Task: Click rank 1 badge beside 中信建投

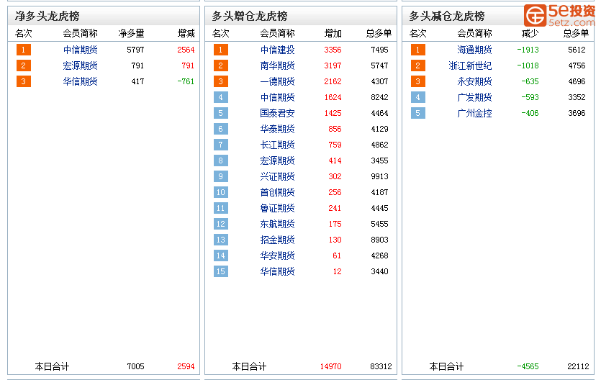Action: (x=221, y=50)
